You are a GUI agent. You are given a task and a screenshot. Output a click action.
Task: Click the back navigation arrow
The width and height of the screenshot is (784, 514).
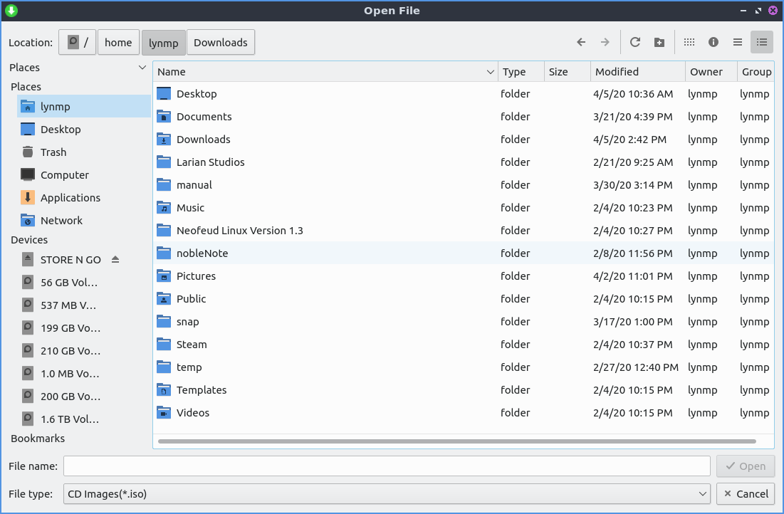coord(581,43)
